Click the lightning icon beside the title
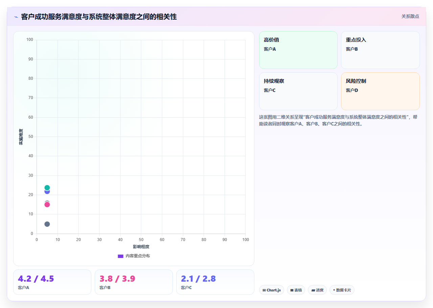 coord(16,17)
